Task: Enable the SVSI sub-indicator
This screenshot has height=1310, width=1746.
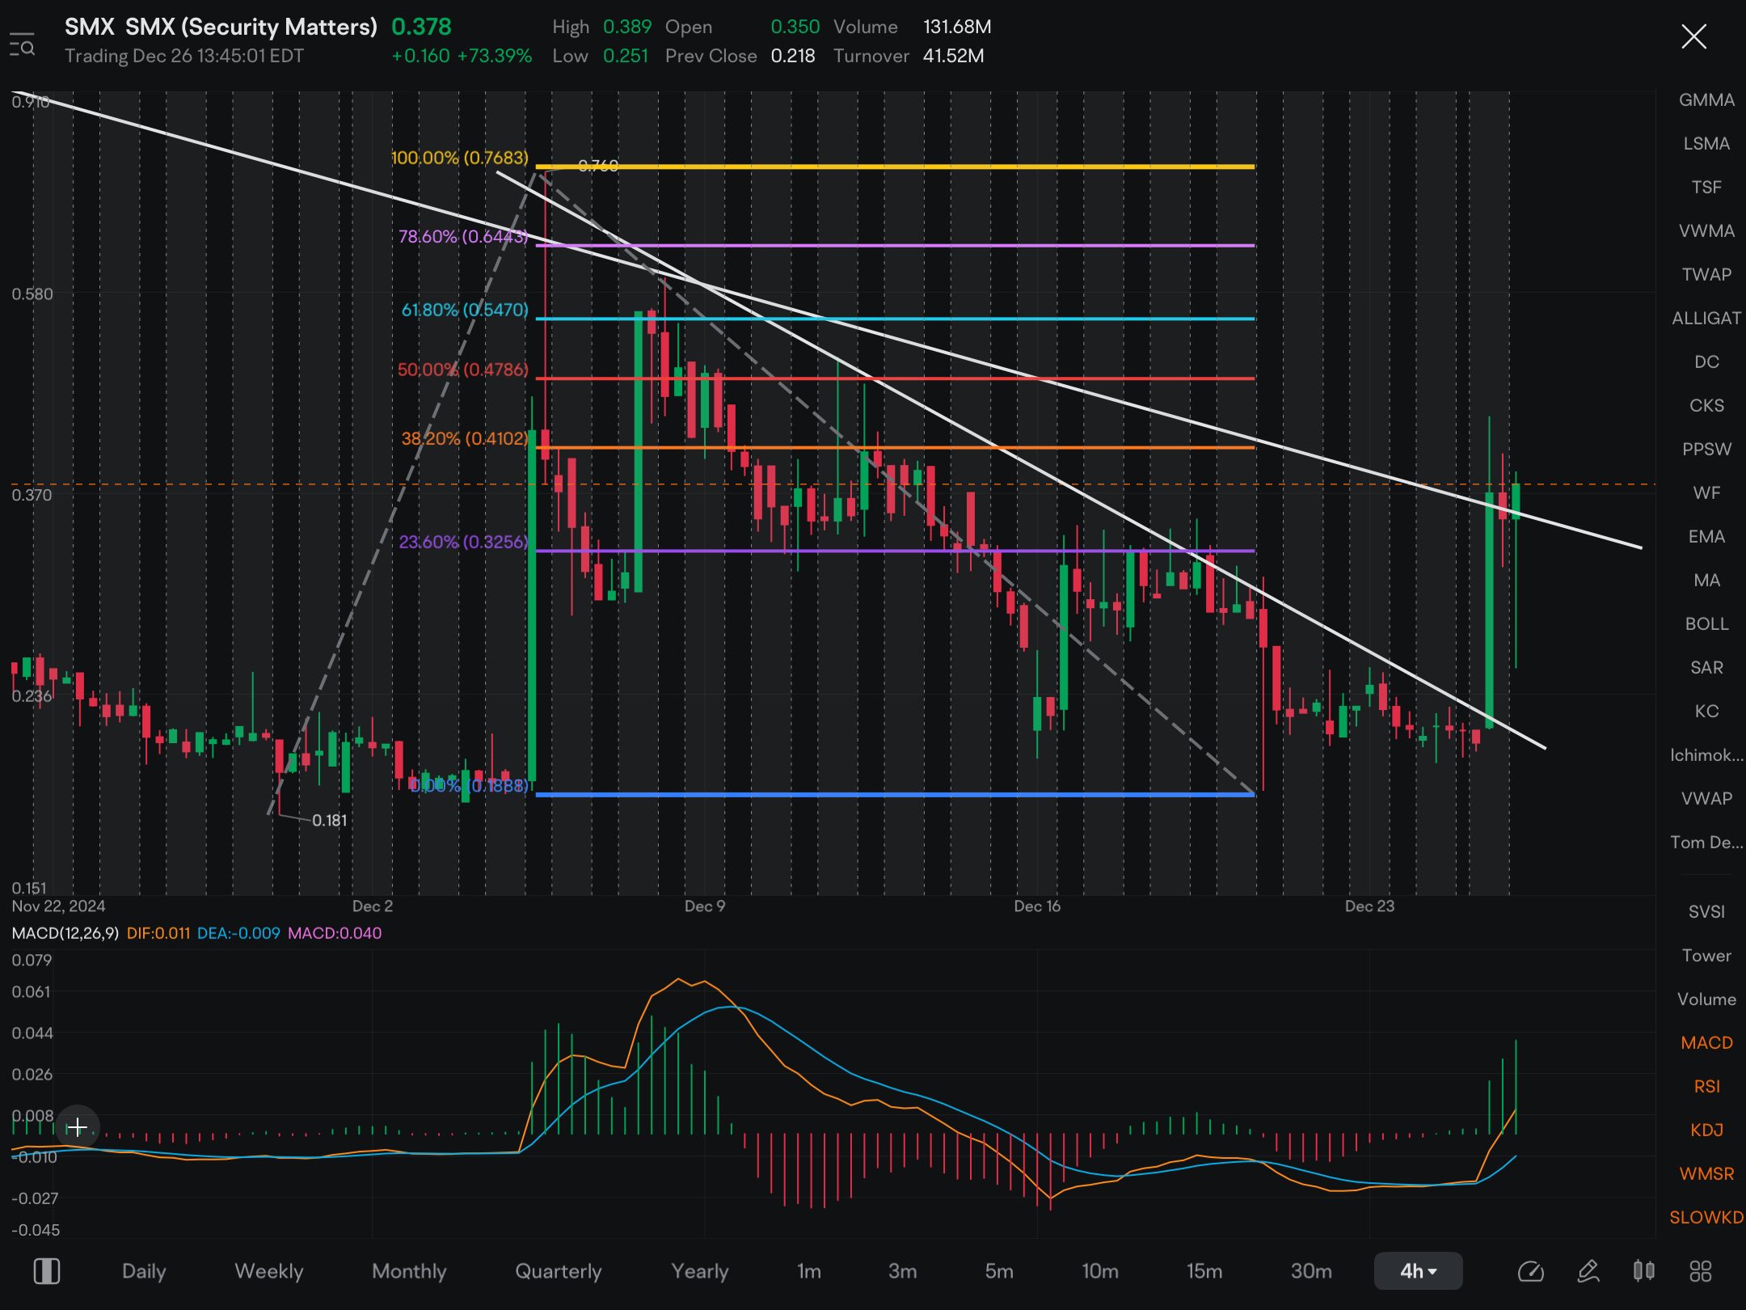Action: point(1706,911)
